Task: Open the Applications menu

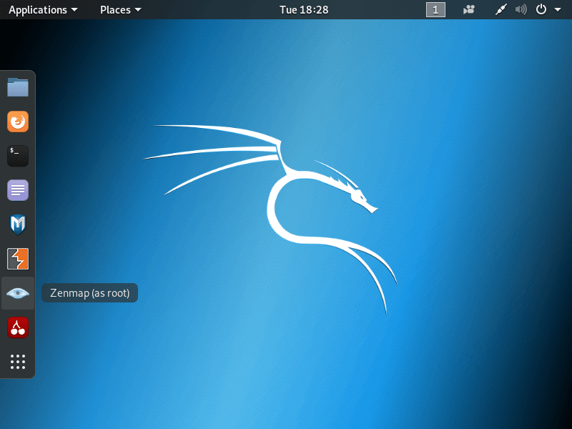Action: [43, 10]
